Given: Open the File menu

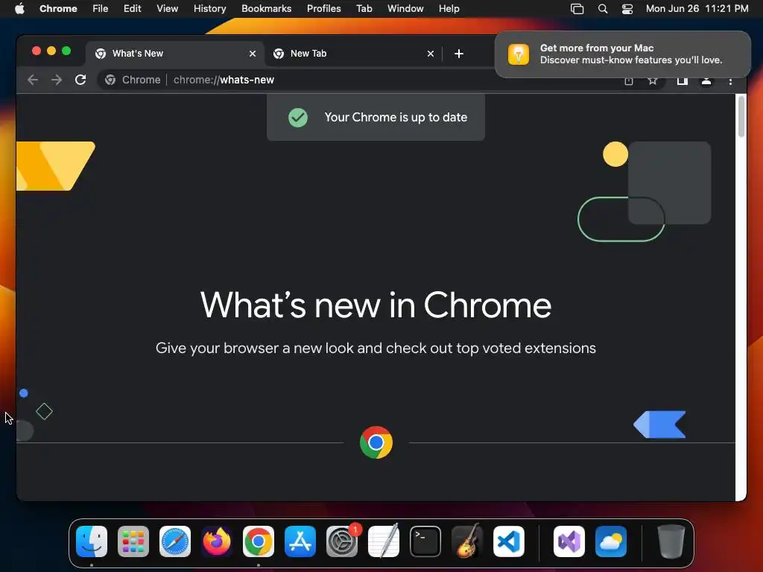Looking at the screenshot, I should click(101, 9).
